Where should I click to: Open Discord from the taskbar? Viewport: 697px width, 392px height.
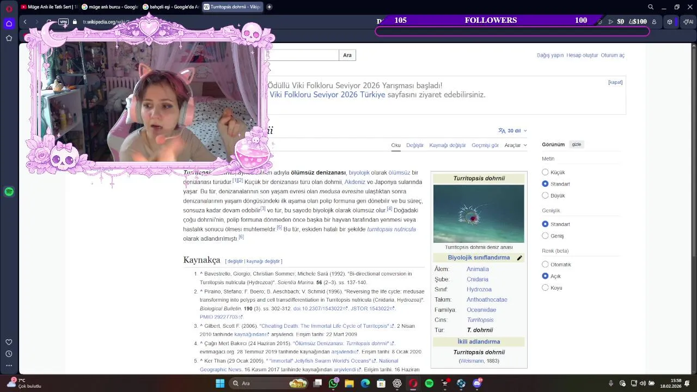(477, 383)
